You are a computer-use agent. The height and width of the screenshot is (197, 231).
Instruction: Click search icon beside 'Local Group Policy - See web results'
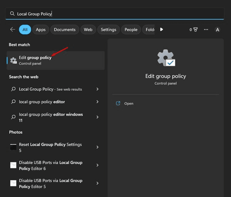point(13,89)
